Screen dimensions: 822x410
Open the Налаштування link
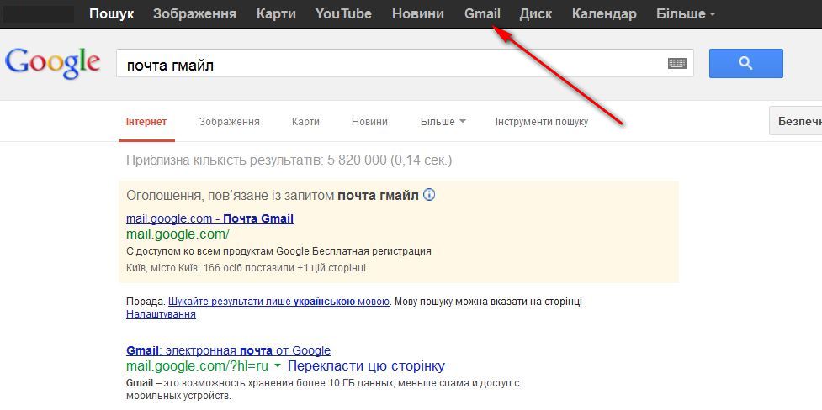click(161, 314)
